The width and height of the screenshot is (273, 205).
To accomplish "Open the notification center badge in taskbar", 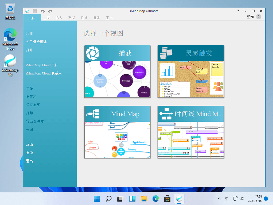I will tap(266, 199).
